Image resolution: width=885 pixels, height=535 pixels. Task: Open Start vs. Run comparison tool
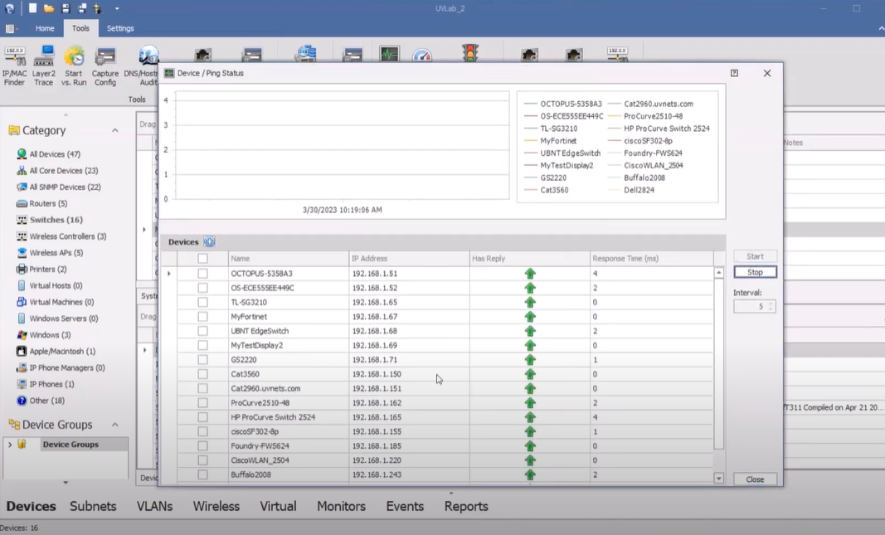coord(74,66)
